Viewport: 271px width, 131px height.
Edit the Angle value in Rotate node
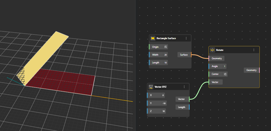coord(224,66)
